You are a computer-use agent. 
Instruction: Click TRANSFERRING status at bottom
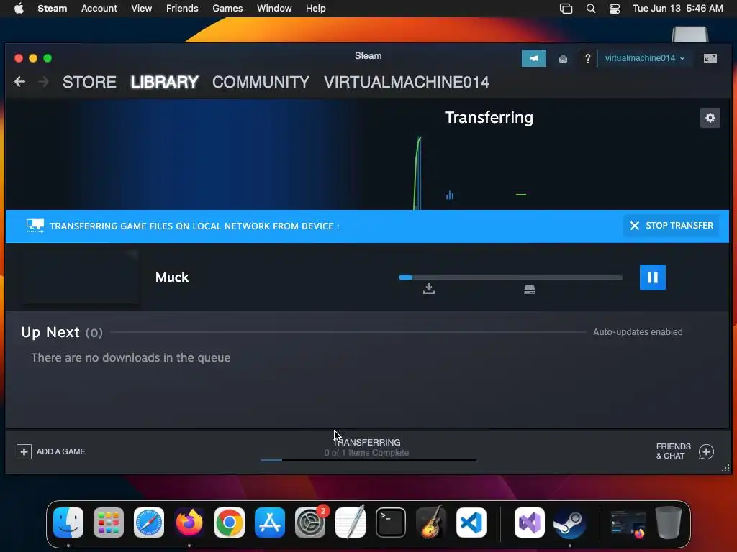point(366,443)
